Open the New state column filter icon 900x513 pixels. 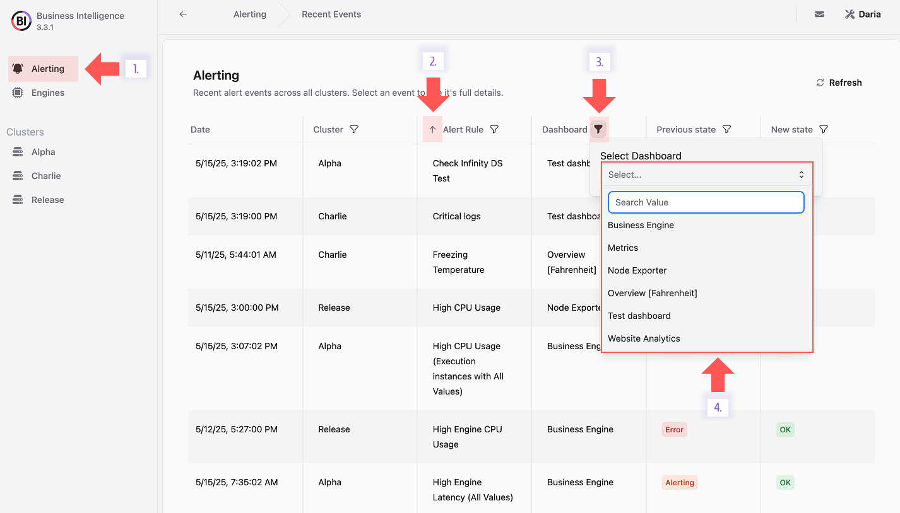tap(824, 129)
